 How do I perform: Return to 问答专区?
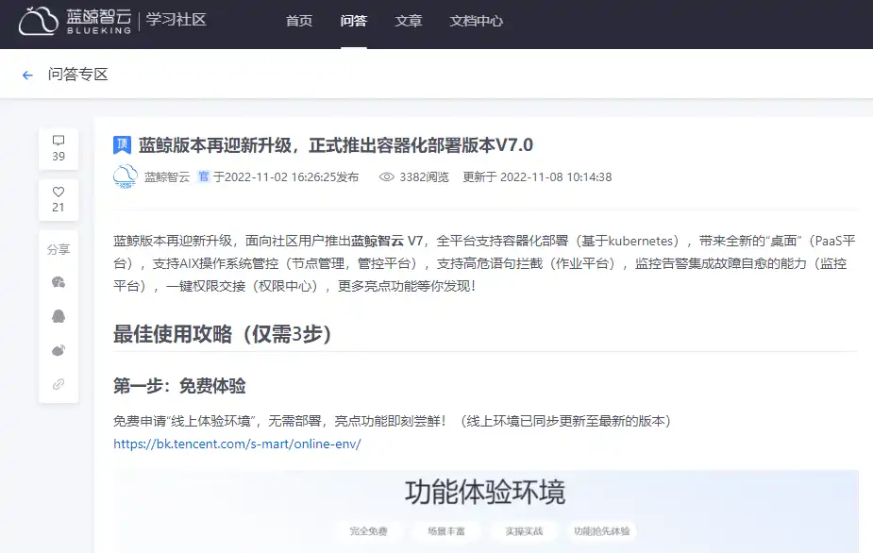click(78, 75)
